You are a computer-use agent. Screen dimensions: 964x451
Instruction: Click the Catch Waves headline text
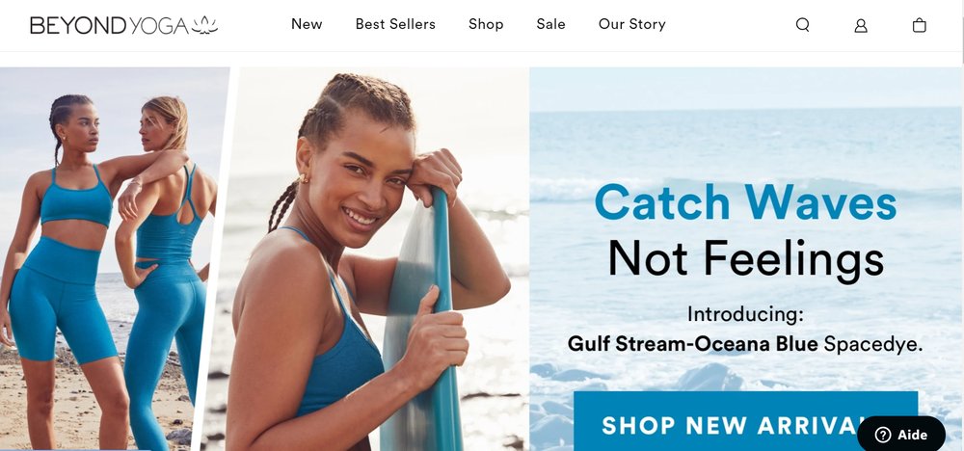pos(745,202)
